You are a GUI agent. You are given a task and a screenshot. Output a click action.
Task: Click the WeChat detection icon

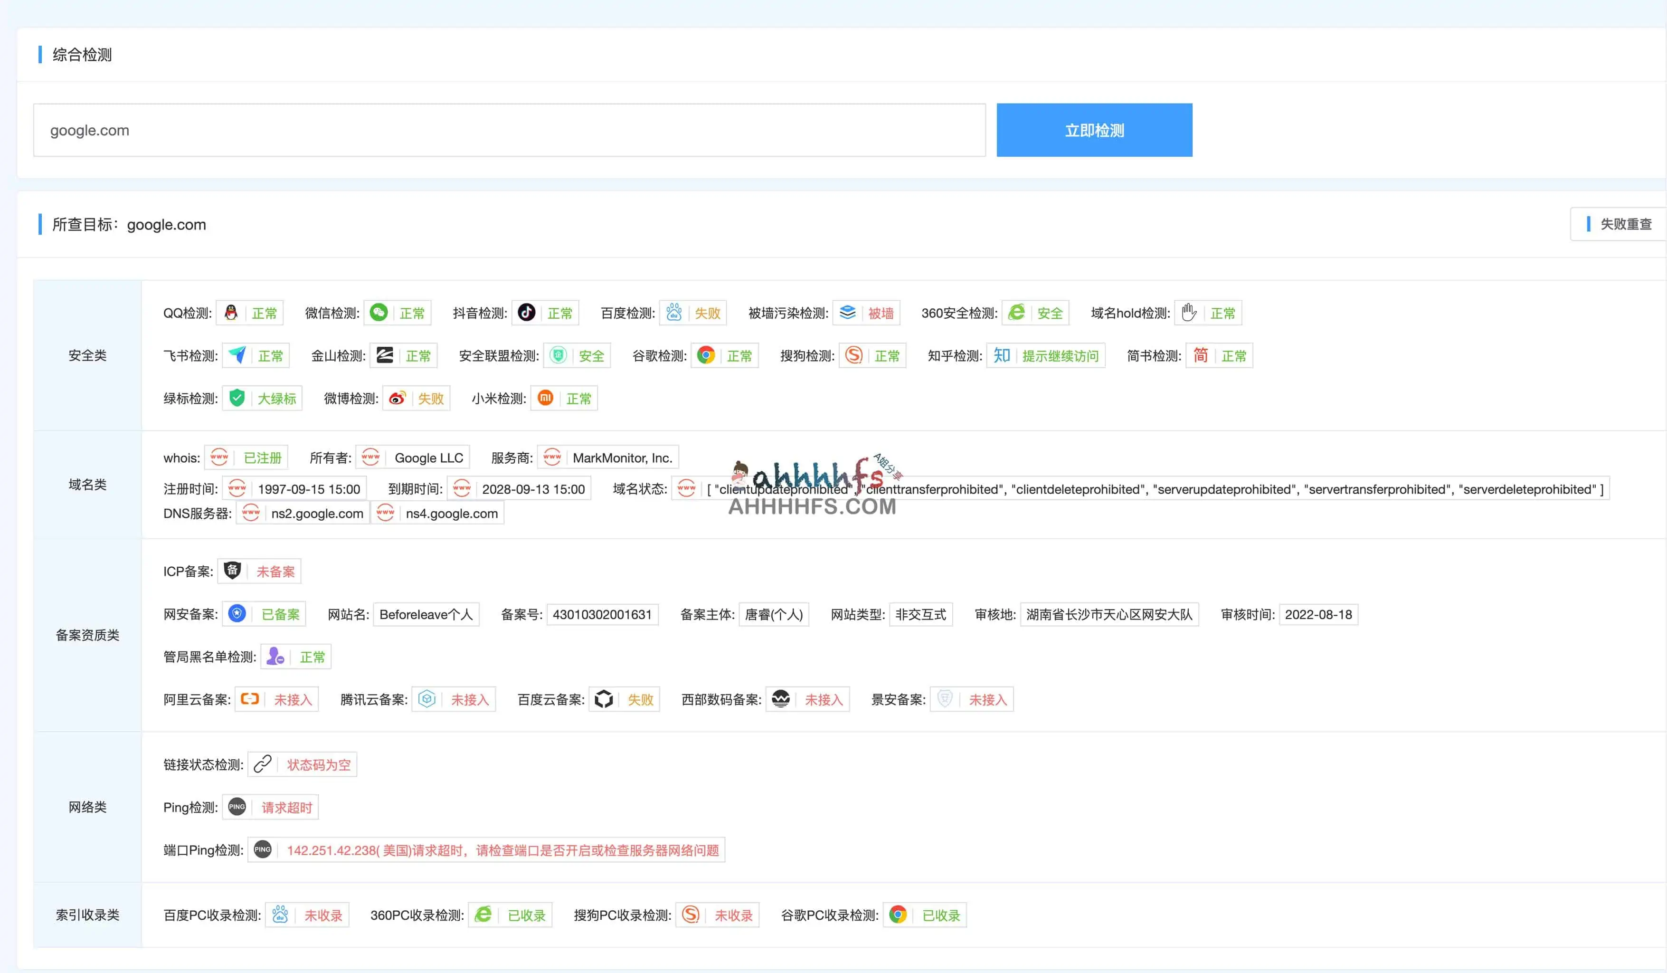(379, 313)
